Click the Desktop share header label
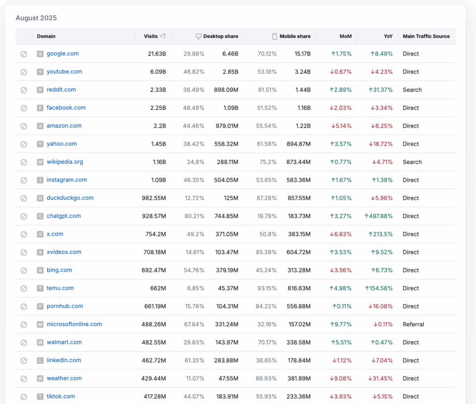 tap(220, 36)
